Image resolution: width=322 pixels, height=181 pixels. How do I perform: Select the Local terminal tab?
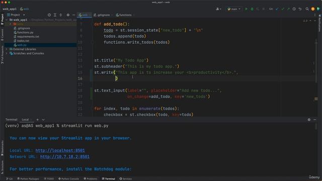pyautogui.click(x=25, y=120)
